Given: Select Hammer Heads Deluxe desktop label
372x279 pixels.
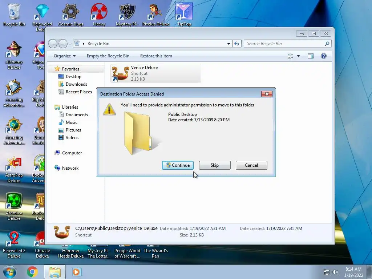Looking at the screenshot, I should click(x=71, y=253).
